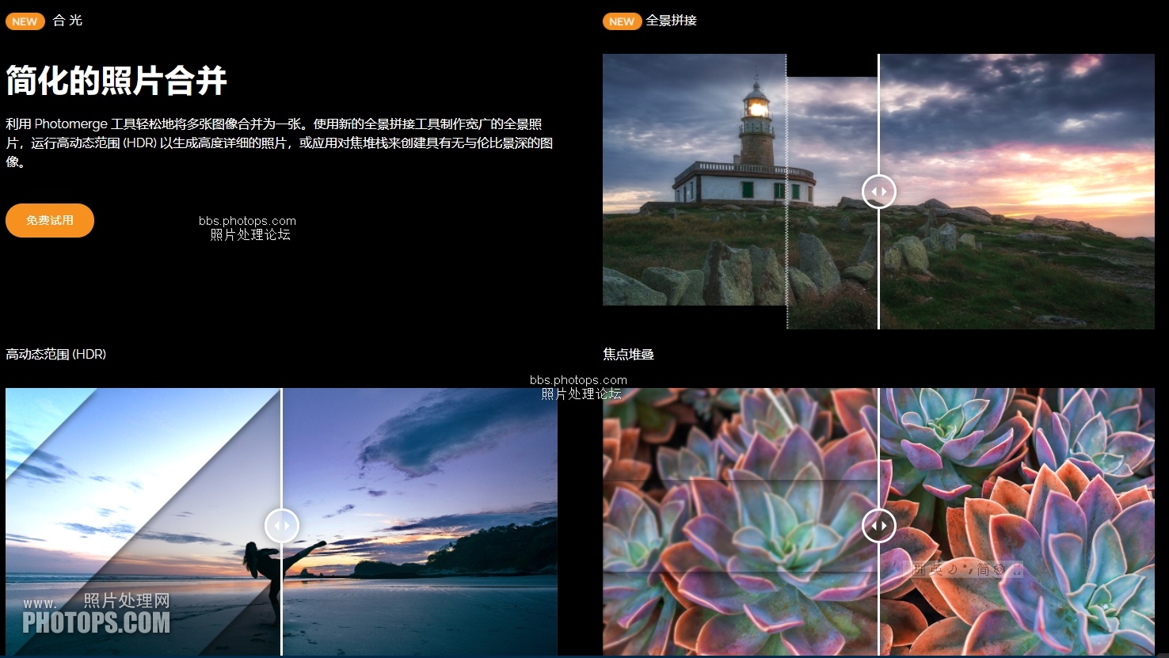Click the orange 免费试用 button

(x=50, y=220)
